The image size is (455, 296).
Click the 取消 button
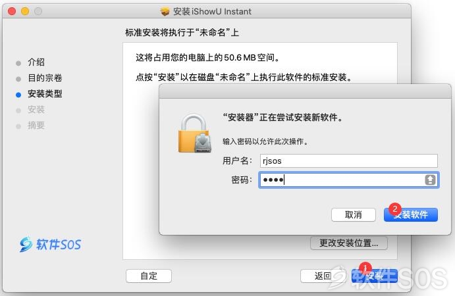coord(354,215)
